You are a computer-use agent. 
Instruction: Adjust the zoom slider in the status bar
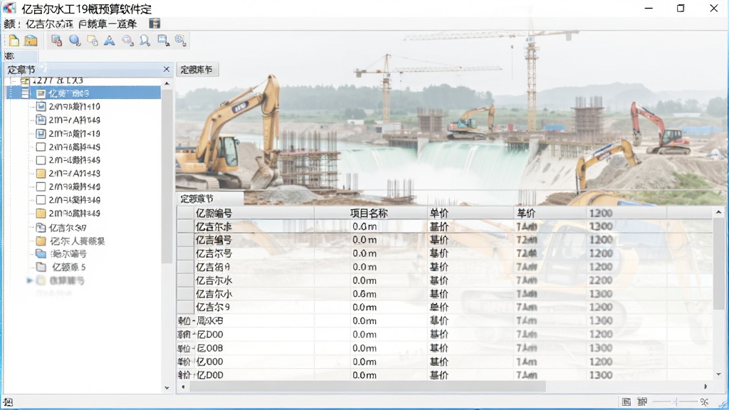pos(676,401)
